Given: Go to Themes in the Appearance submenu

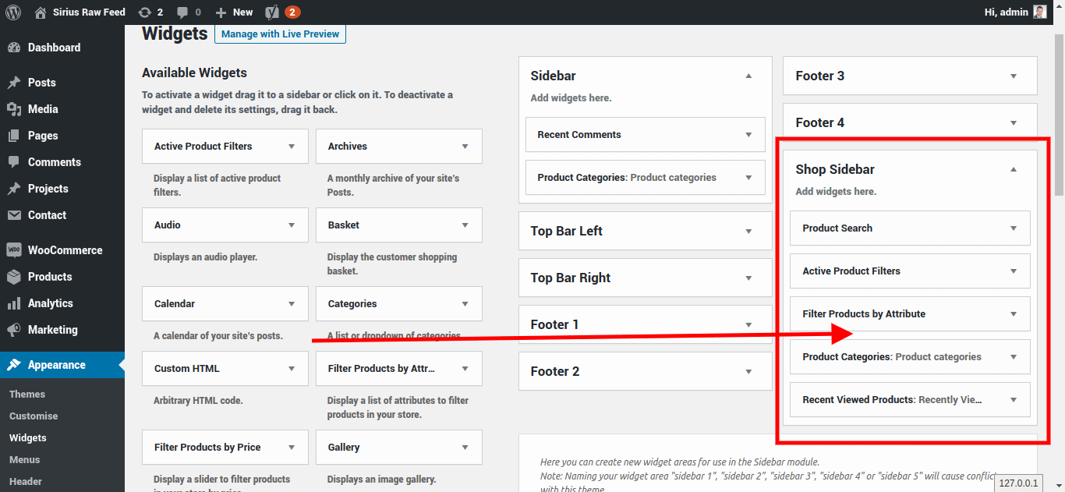Looking at the screenshot, I should point(27,394).
